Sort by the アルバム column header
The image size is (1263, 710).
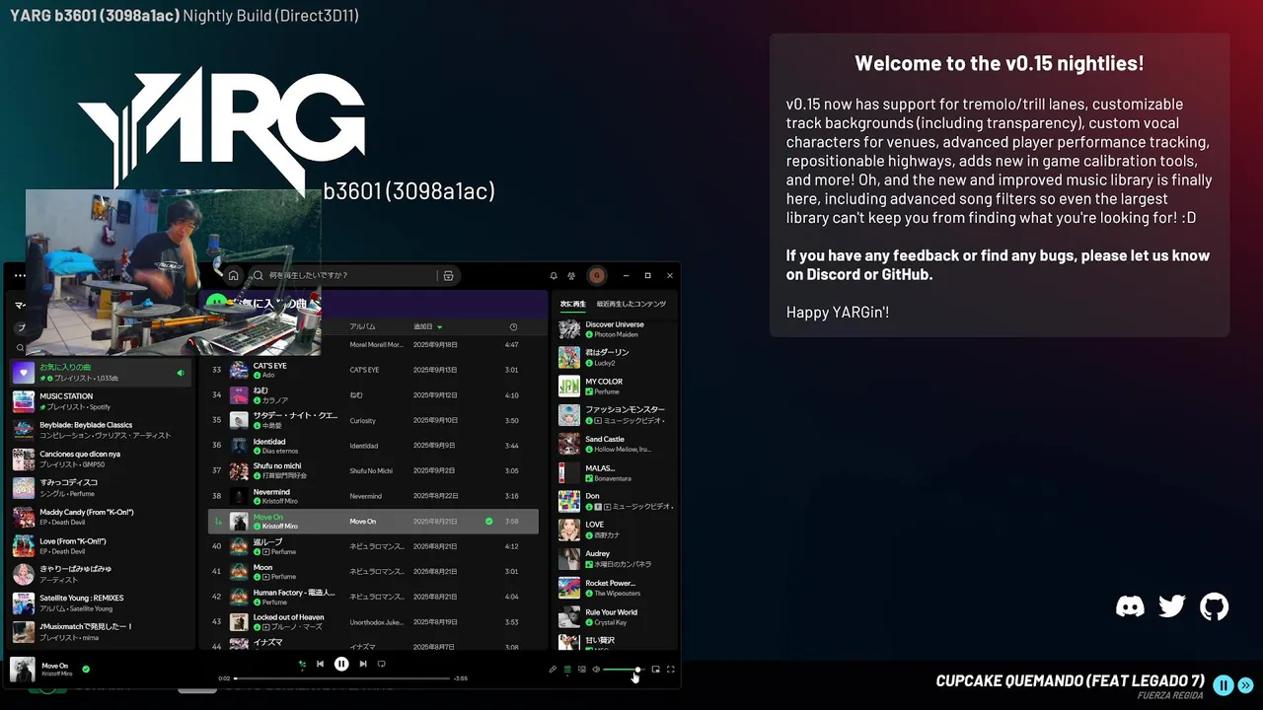coord(362,326)
